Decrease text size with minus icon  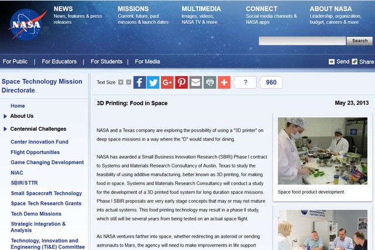pyautogui.click(x=129, y=82)
